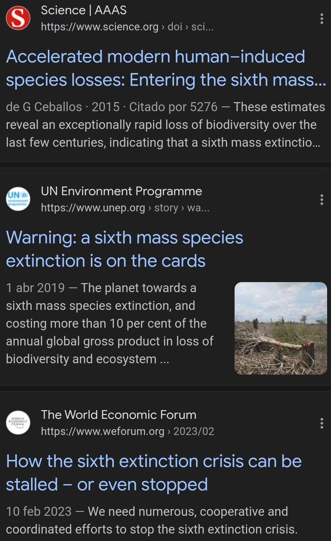Click the snippet dated 10 feb 2023

(151, 520)
